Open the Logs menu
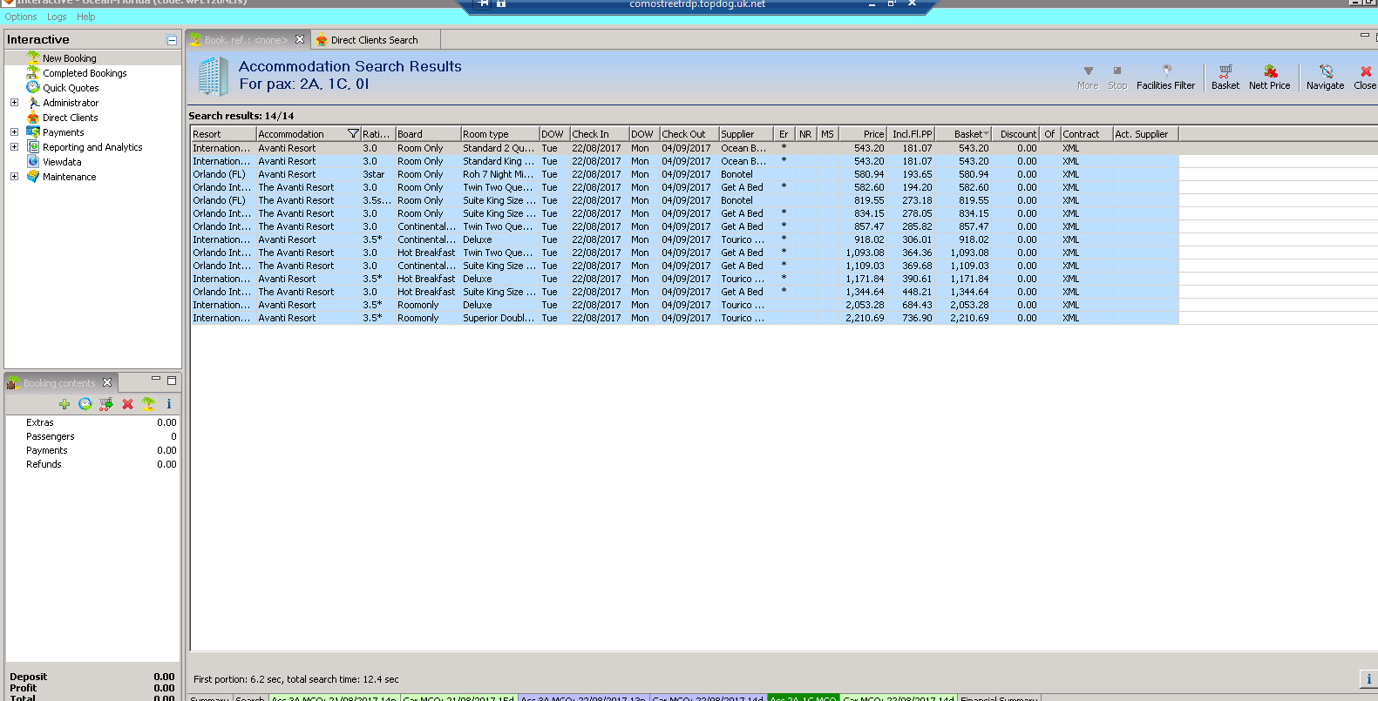Screen dimensions: 1378x701 click(x=57, y=17)
